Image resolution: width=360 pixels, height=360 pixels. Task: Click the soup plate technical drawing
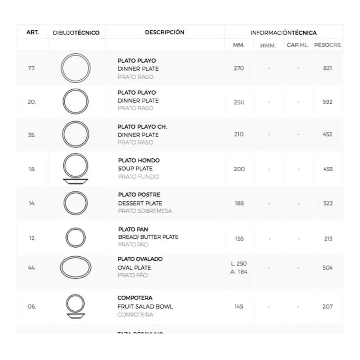[76, 169]
